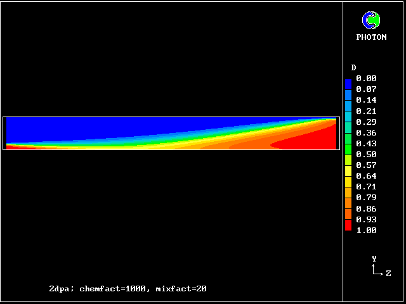Pick the red 1.00 legend swatch
This screenshot has width=406, height=304.
(348, 227)
